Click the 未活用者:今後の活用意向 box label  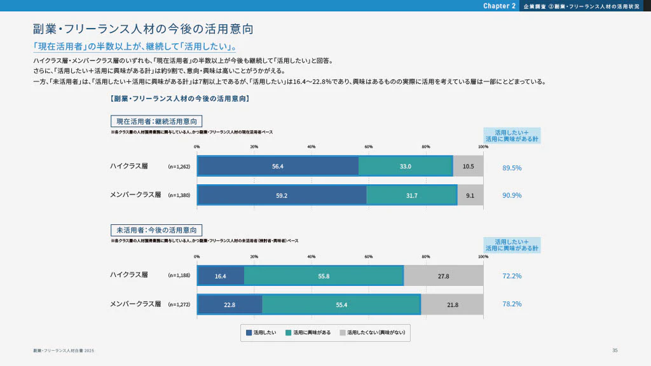click(156, 230)
